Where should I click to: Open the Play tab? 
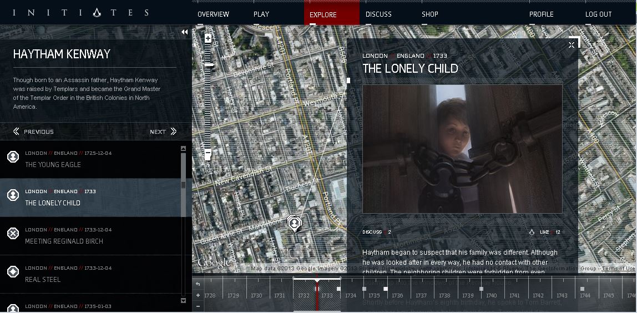261,14
